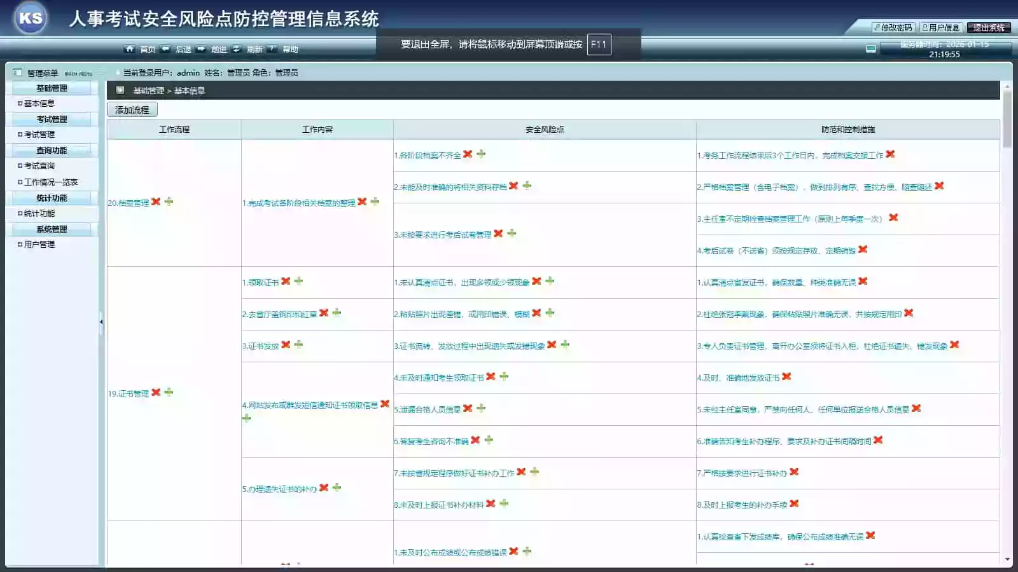The width and height of the screenshot is (1018, 572).
Task: Click the 修改密码 button
Action: click(x=893, y=27)
